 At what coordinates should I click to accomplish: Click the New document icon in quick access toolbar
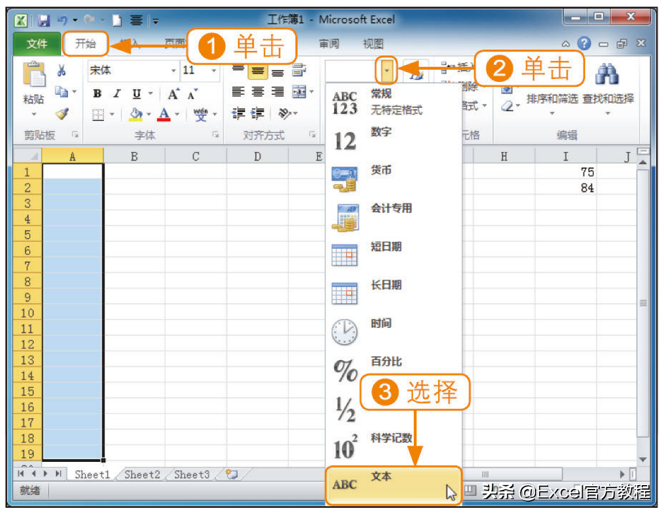[x=117, y=20]
